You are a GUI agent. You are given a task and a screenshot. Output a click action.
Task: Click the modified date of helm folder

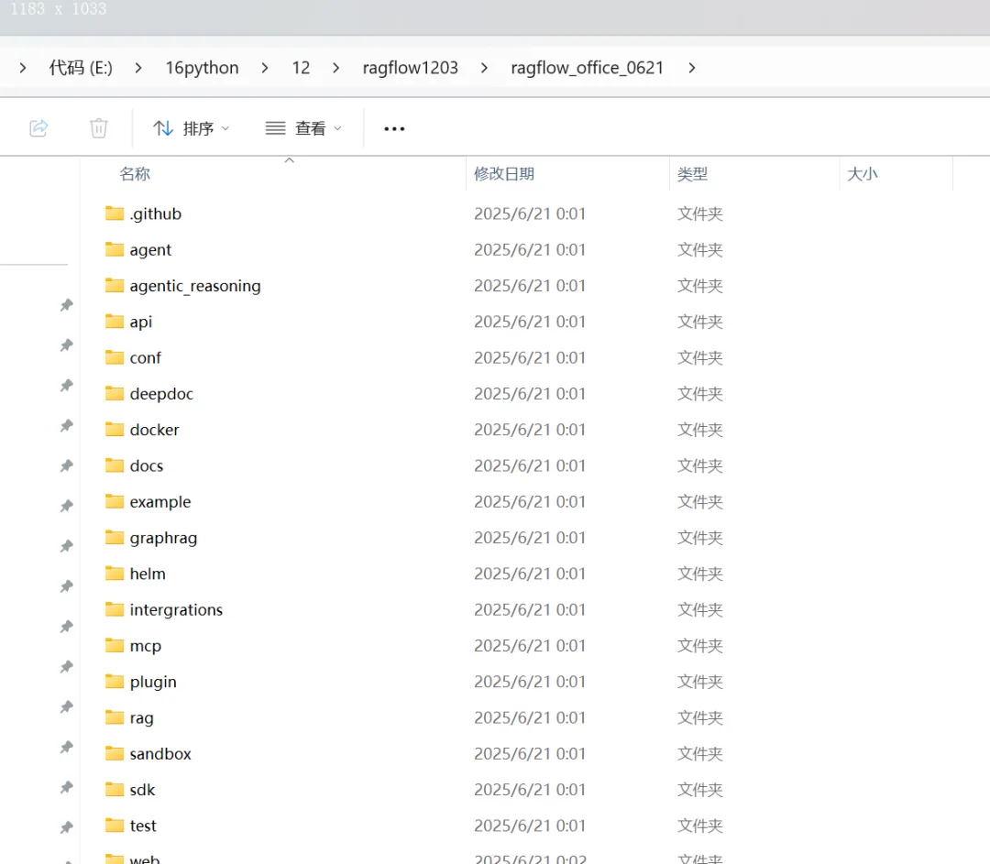[x=530, y=573]
